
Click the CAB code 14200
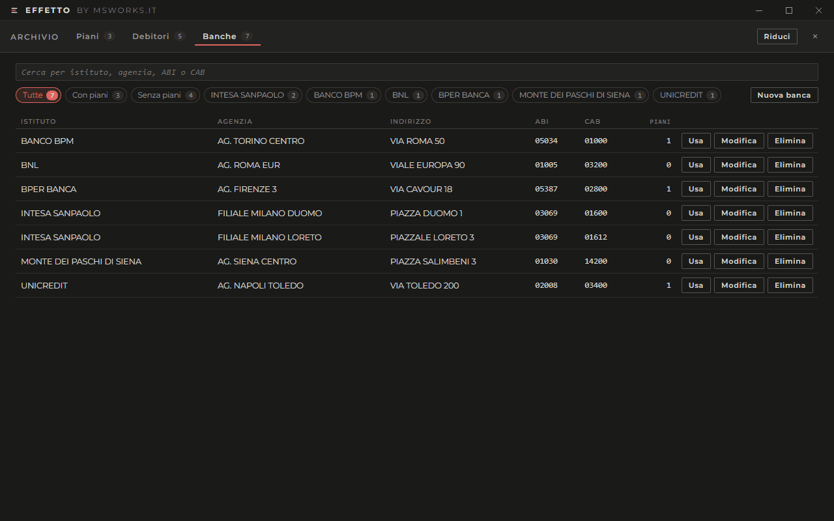[x=596, y=261]
